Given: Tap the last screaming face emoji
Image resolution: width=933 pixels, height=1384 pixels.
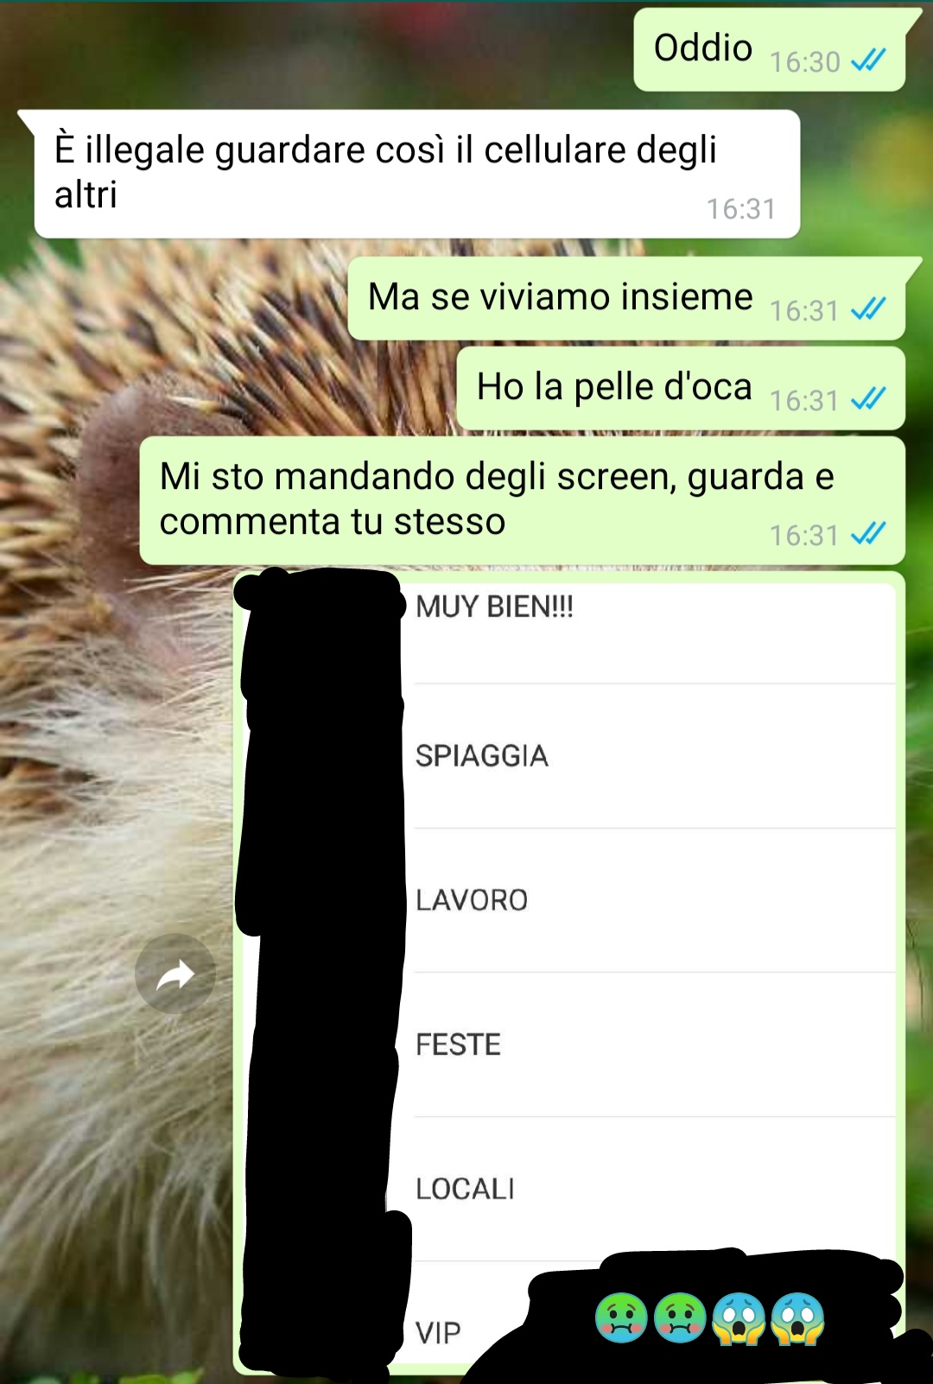Looking at the screenshot, I should pyautogui.click(x=797, y=1318).
